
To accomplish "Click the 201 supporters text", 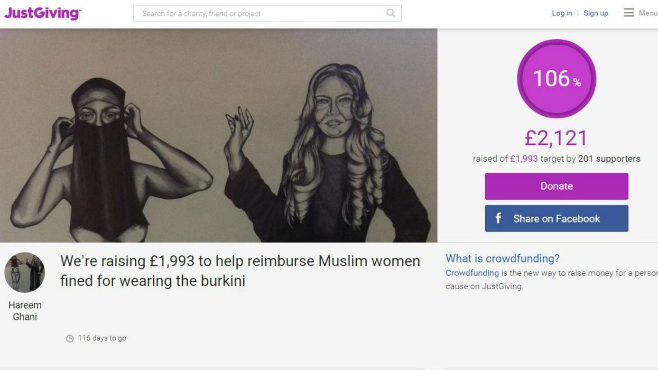I will click(x=609, y=159).
